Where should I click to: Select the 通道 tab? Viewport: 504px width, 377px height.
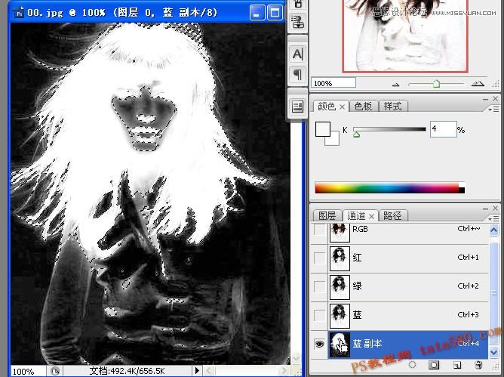pyautogui.click(x=356, y=216)
